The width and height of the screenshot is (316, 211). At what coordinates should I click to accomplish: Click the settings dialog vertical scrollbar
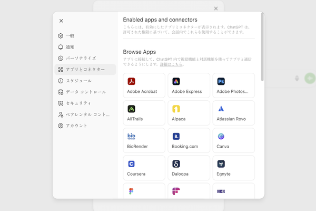click(262, 47)
